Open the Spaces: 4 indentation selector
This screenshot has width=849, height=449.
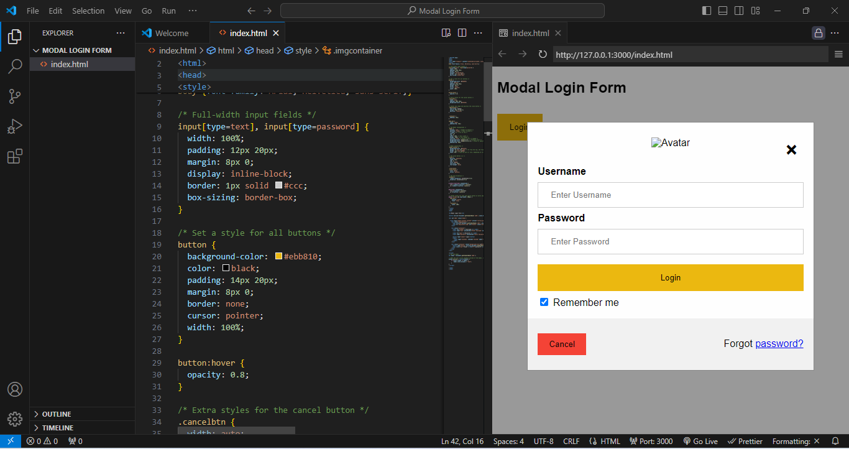pos(508,442)
